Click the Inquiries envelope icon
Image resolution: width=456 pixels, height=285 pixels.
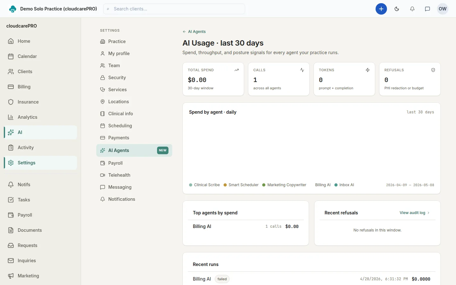tap(11, 261)
